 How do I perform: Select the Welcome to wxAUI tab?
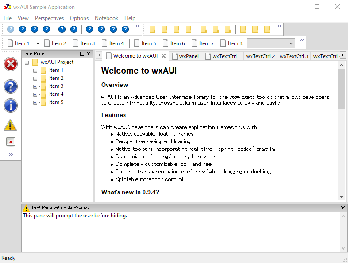coord(135,56)
